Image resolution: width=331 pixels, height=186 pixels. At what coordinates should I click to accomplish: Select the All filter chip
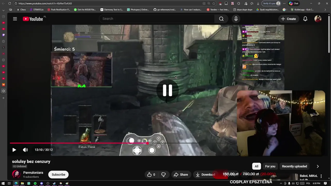257,166
